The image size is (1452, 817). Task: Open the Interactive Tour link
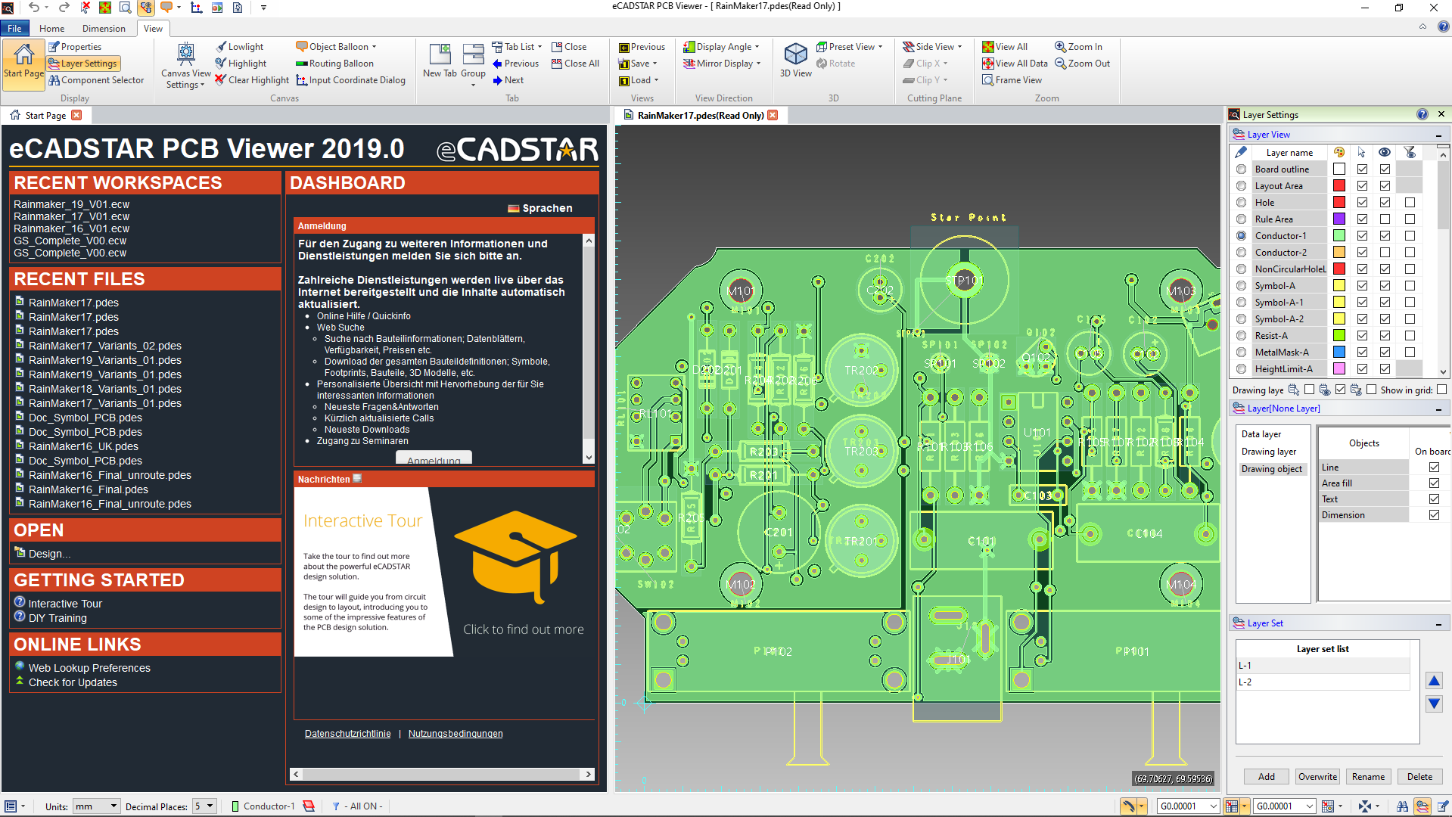point(65,604)
